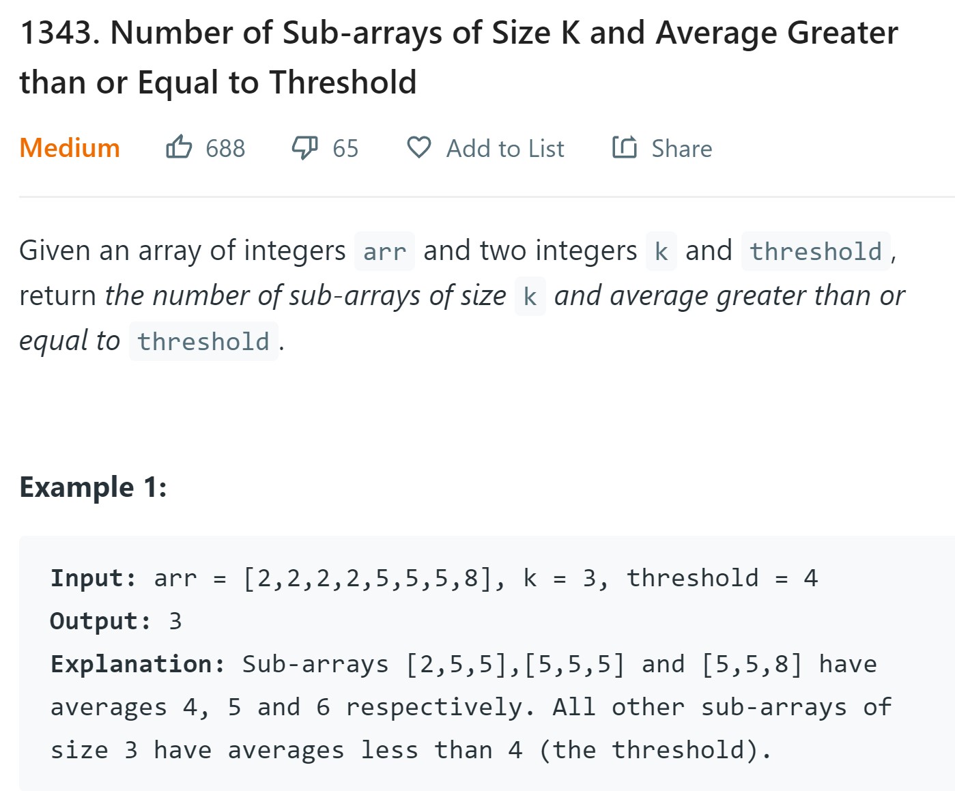Click the Share text label

click(681, 149)
